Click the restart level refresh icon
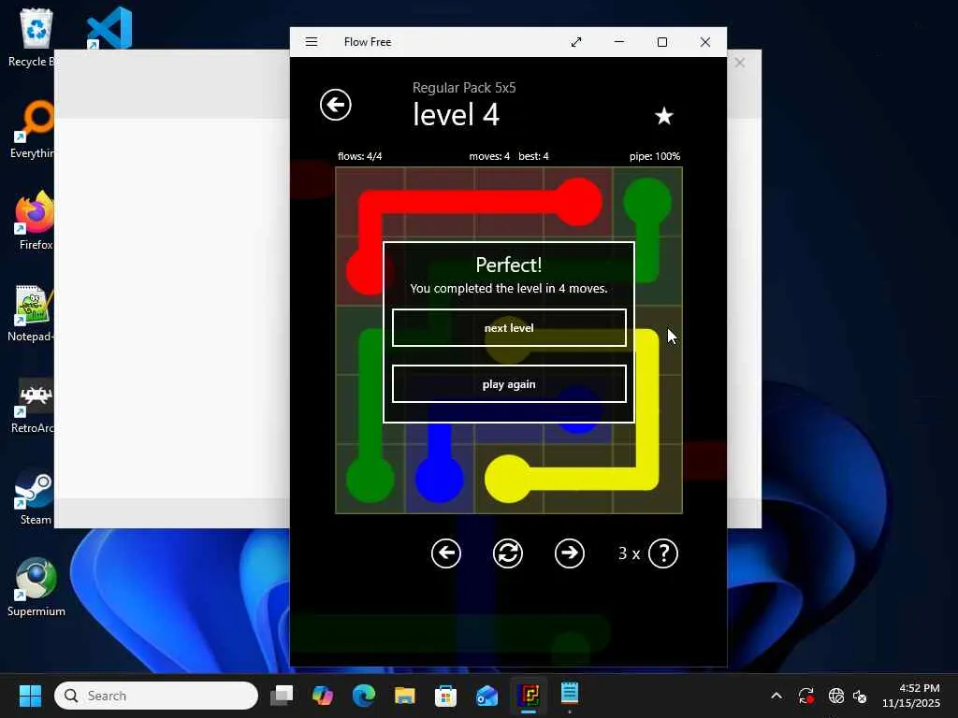Screen dimensions: 958x718 pos(508,553)
